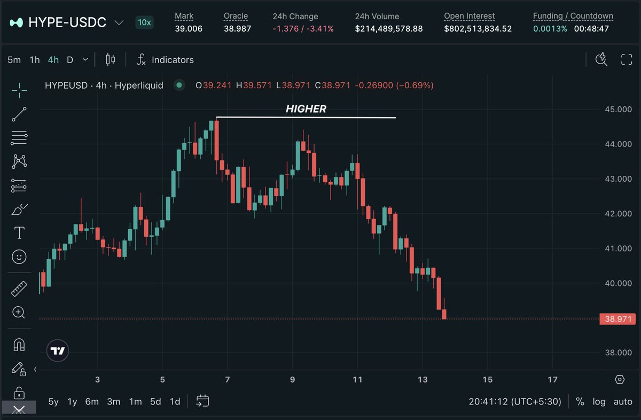Viewport: 641px width, 420px height.
Task: Switch to the D timeframe
Action: point(70,60)
